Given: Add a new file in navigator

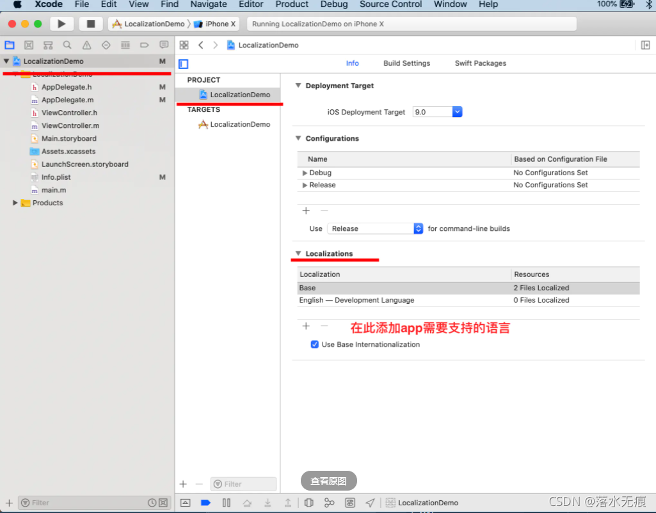Looking at the screenshot, I should point(9,503).
